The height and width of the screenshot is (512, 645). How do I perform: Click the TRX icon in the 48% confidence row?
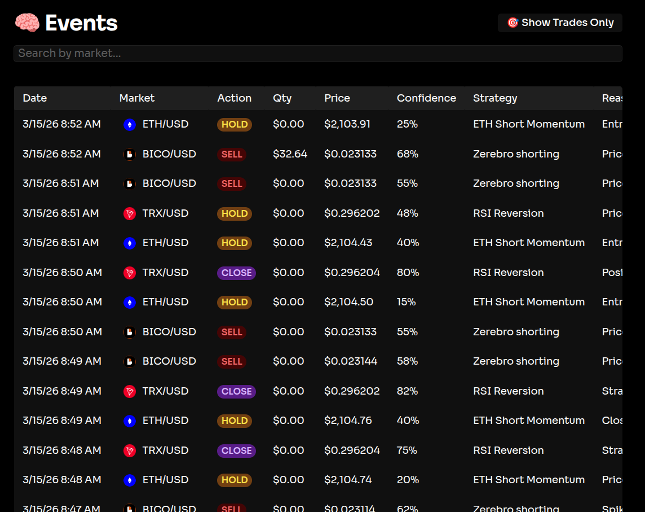click(x=130, y=213)
